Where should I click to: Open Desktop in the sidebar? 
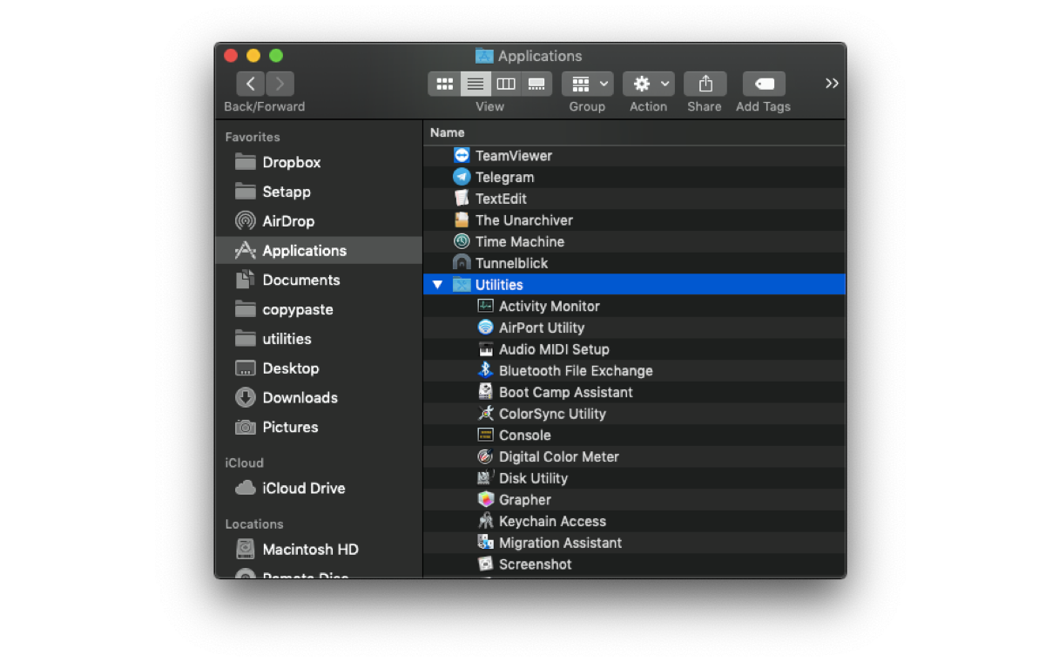click(319, 368)
